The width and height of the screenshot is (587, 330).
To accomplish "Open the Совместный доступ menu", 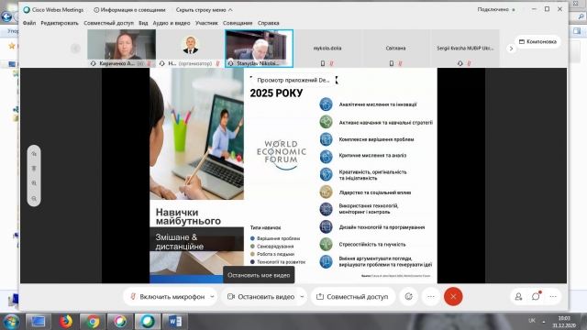I will pos(108,23).
